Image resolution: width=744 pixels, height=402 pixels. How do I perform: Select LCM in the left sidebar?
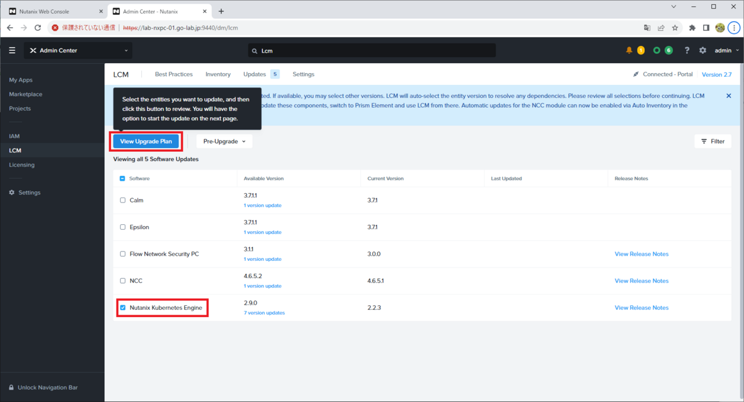coord(52,151)
